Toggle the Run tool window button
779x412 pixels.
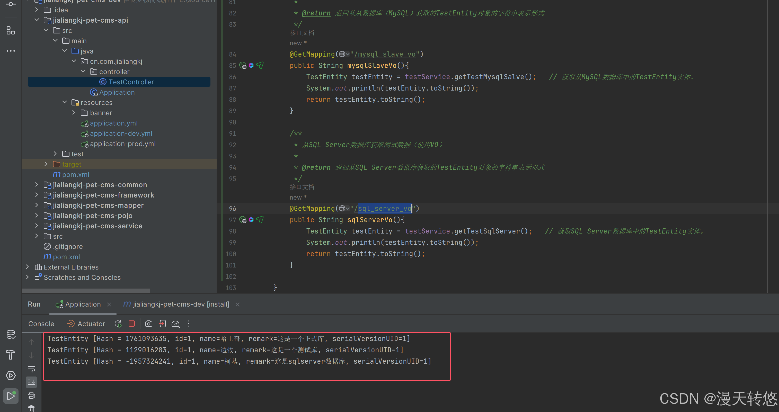(11, 396)
